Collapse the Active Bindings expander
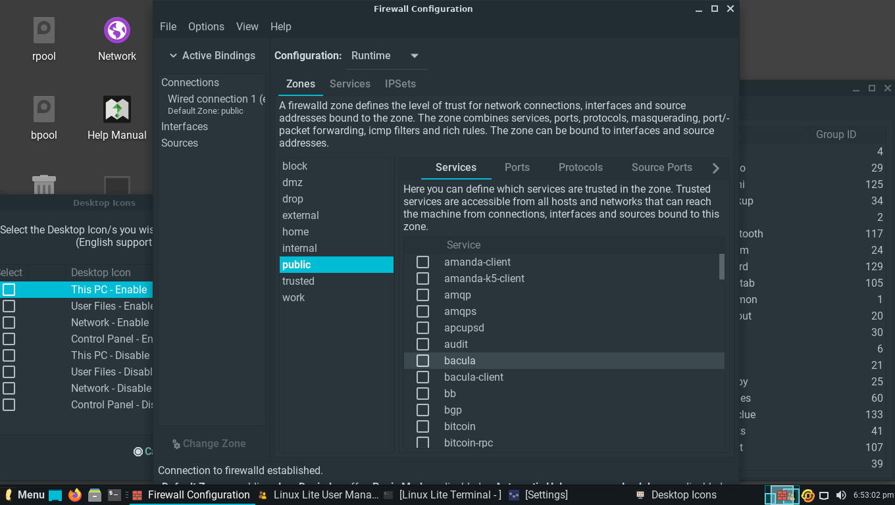Screen dimensions: 895x505 pos(212,56)
